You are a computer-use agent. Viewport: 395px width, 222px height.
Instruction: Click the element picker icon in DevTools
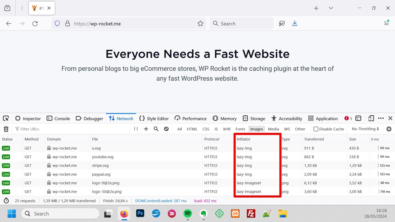click(x=6, y=118)
